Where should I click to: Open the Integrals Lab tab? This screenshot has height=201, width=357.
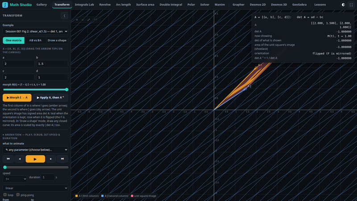point(84,4)
